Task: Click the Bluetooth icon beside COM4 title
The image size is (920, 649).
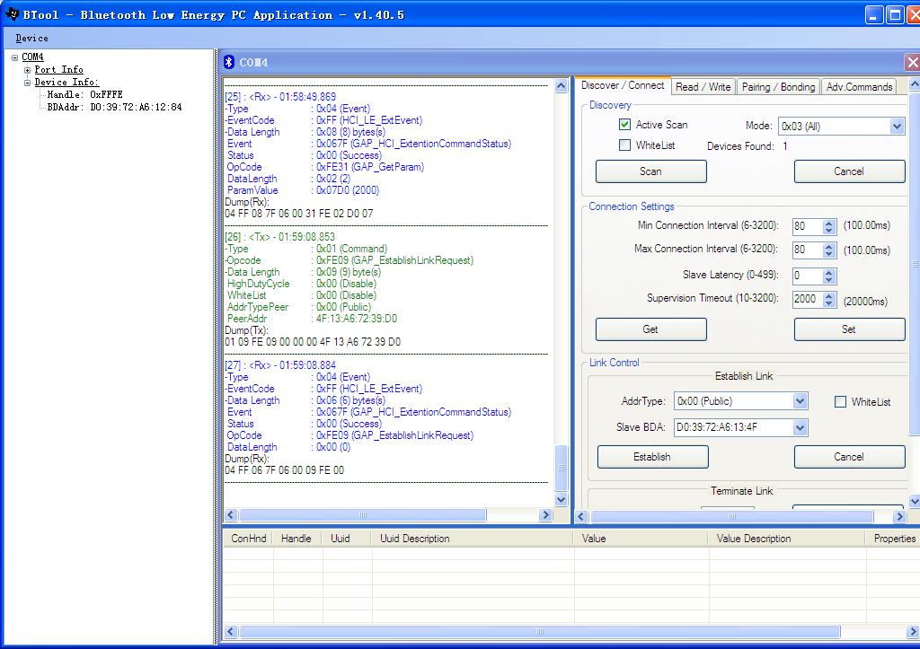Action: 230,62
